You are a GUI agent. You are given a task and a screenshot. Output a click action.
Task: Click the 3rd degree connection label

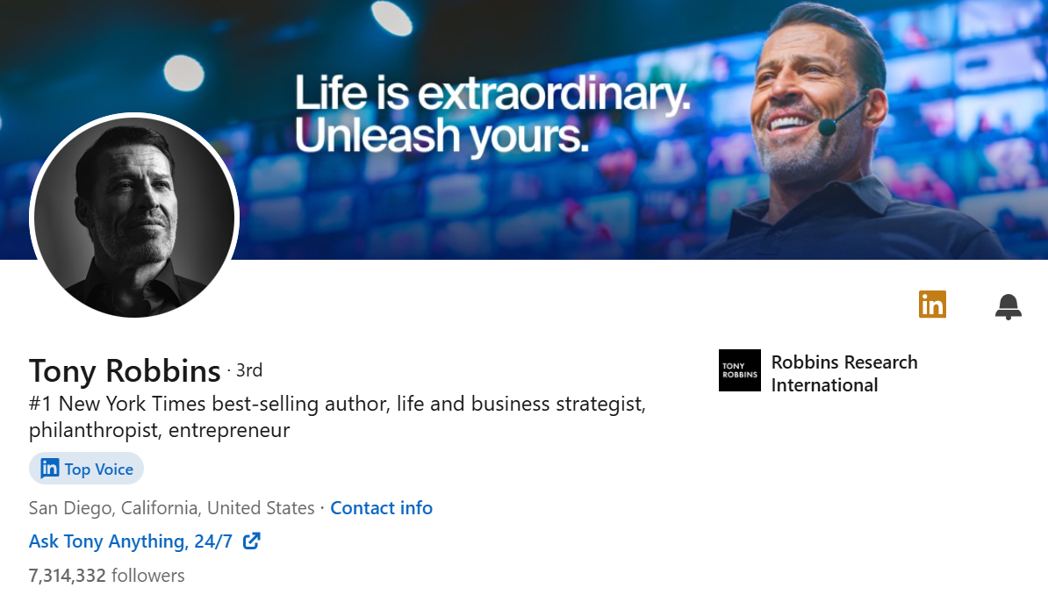[x=248, y=370]
